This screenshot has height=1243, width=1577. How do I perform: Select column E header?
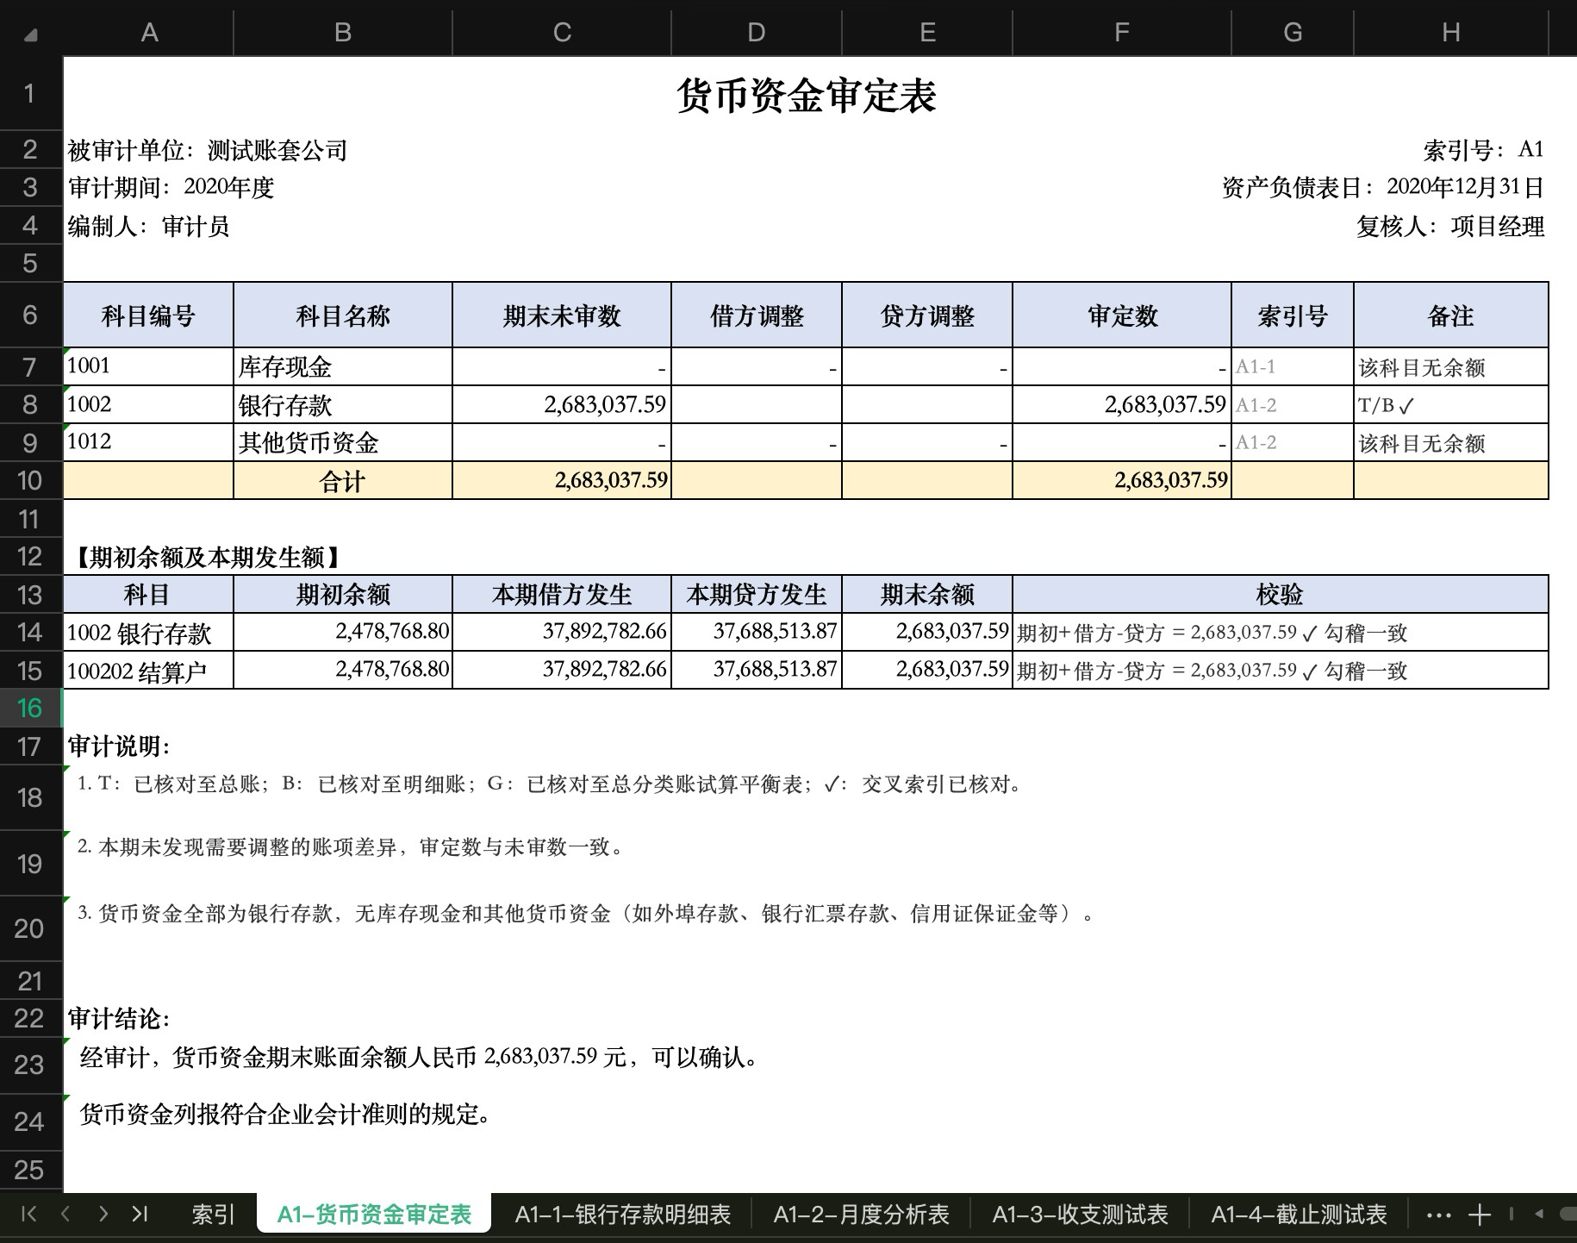coord(927,33)
